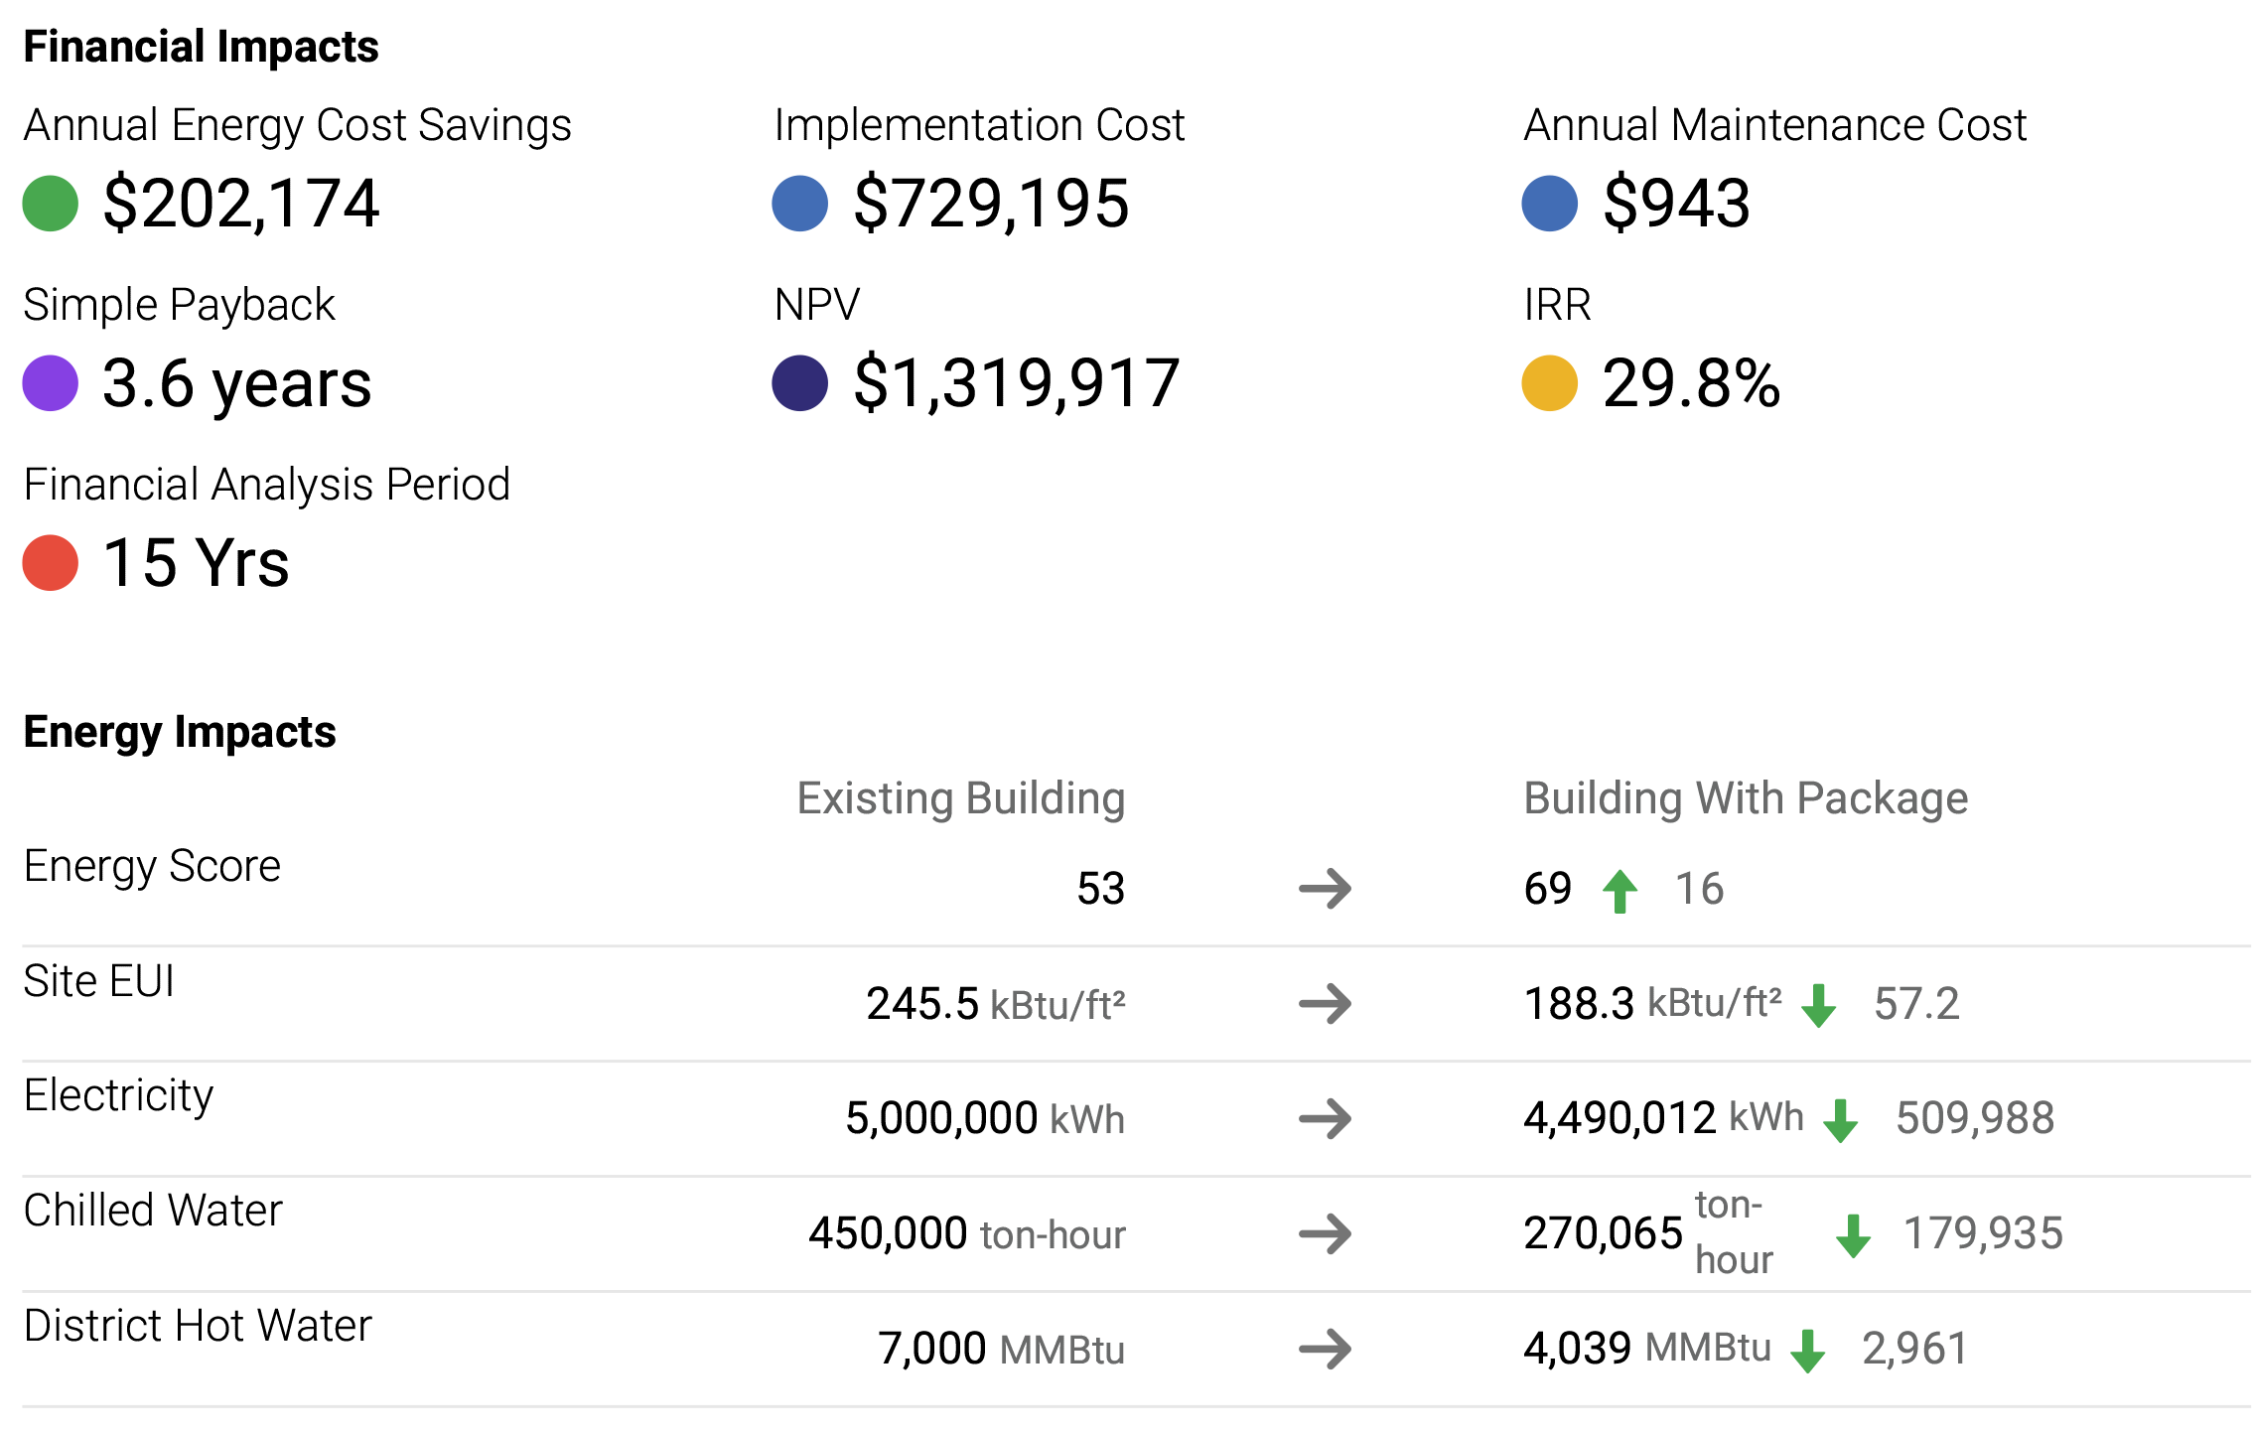
Task: Click the gray right arrow in Energy Score row
Action: click(x=1326, y=889)
